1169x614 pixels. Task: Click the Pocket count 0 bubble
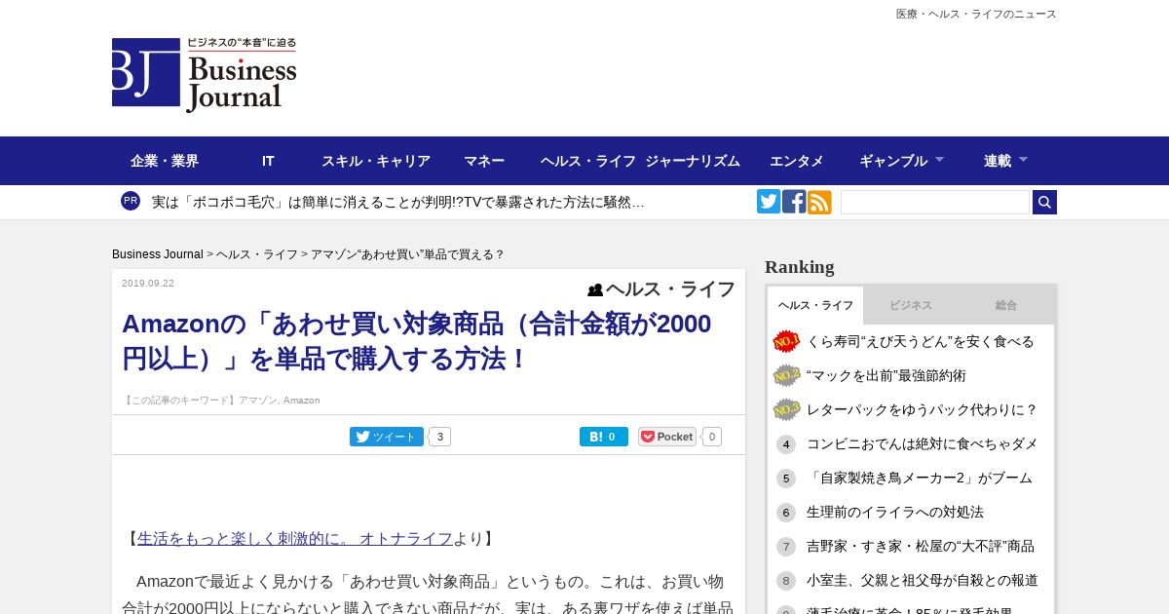(x=711, y=437)
